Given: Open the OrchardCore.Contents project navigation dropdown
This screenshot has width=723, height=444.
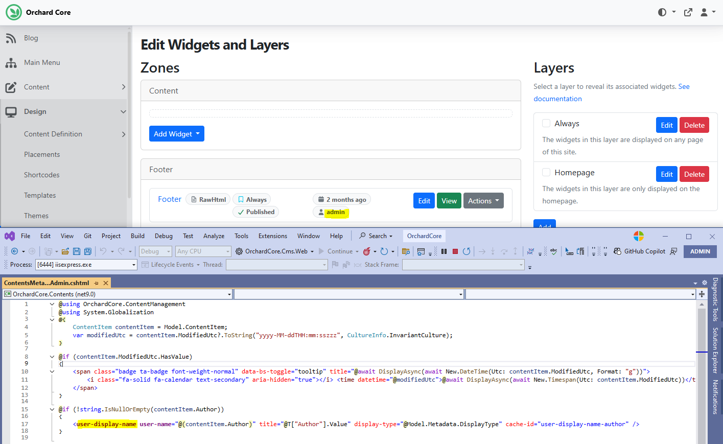Looking at the screenshot, I should [x=118, y=294].
